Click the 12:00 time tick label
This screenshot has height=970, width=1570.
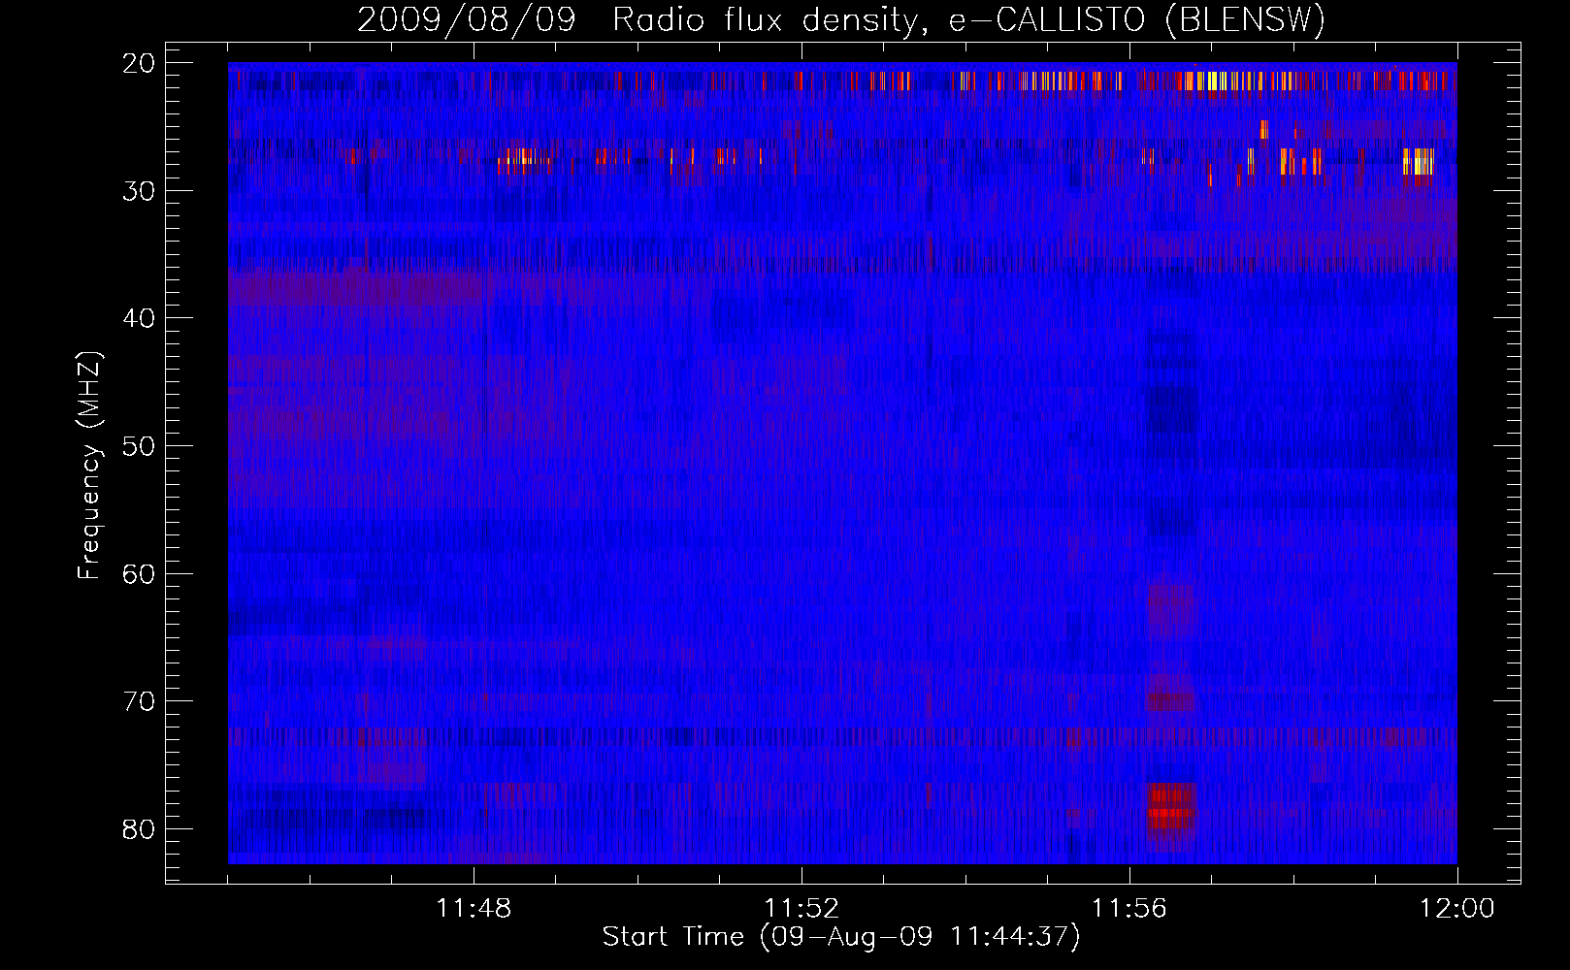pos(1456,909)
